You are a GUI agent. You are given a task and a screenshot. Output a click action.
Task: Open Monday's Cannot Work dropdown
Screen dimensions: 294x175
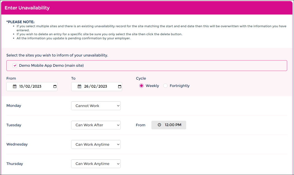pos(96,106)
